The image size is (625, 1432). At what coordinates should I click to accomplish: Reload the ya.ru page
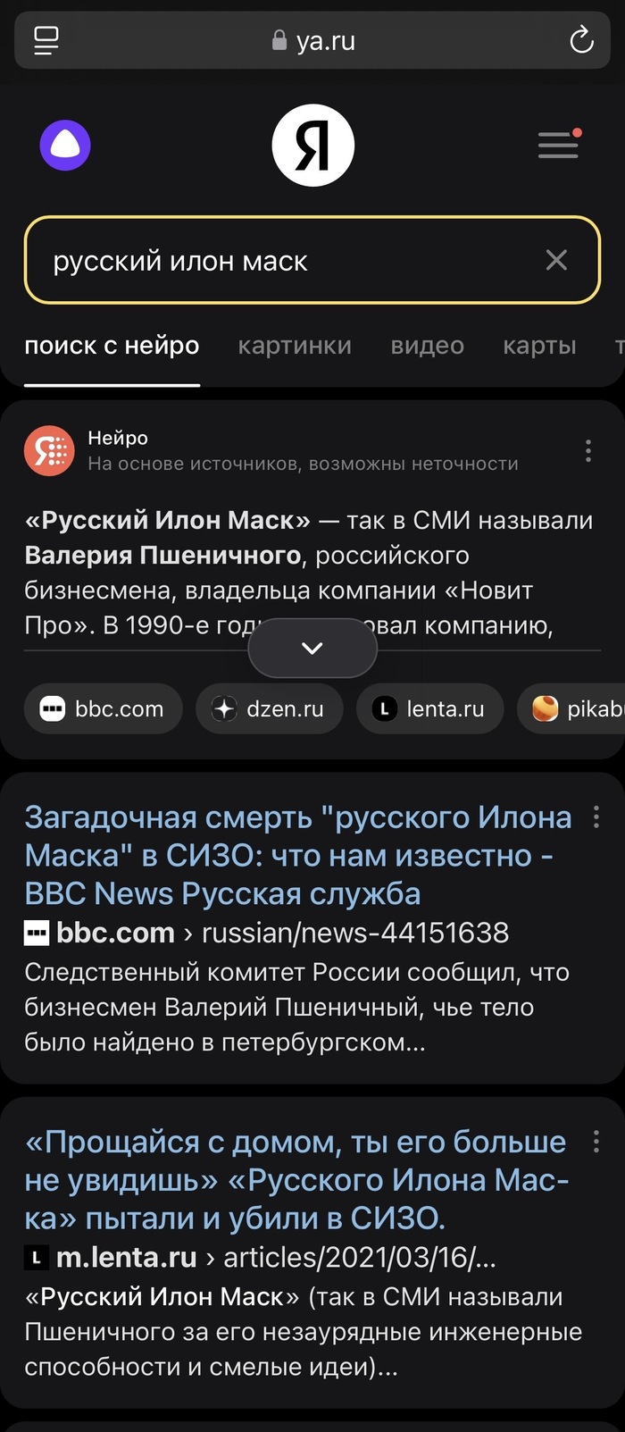[582, 39]
